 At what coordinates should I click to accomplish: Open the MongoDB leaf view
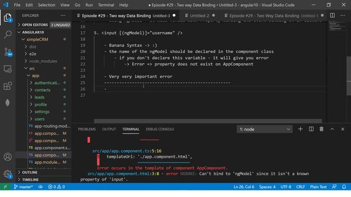tap(8, 103)
